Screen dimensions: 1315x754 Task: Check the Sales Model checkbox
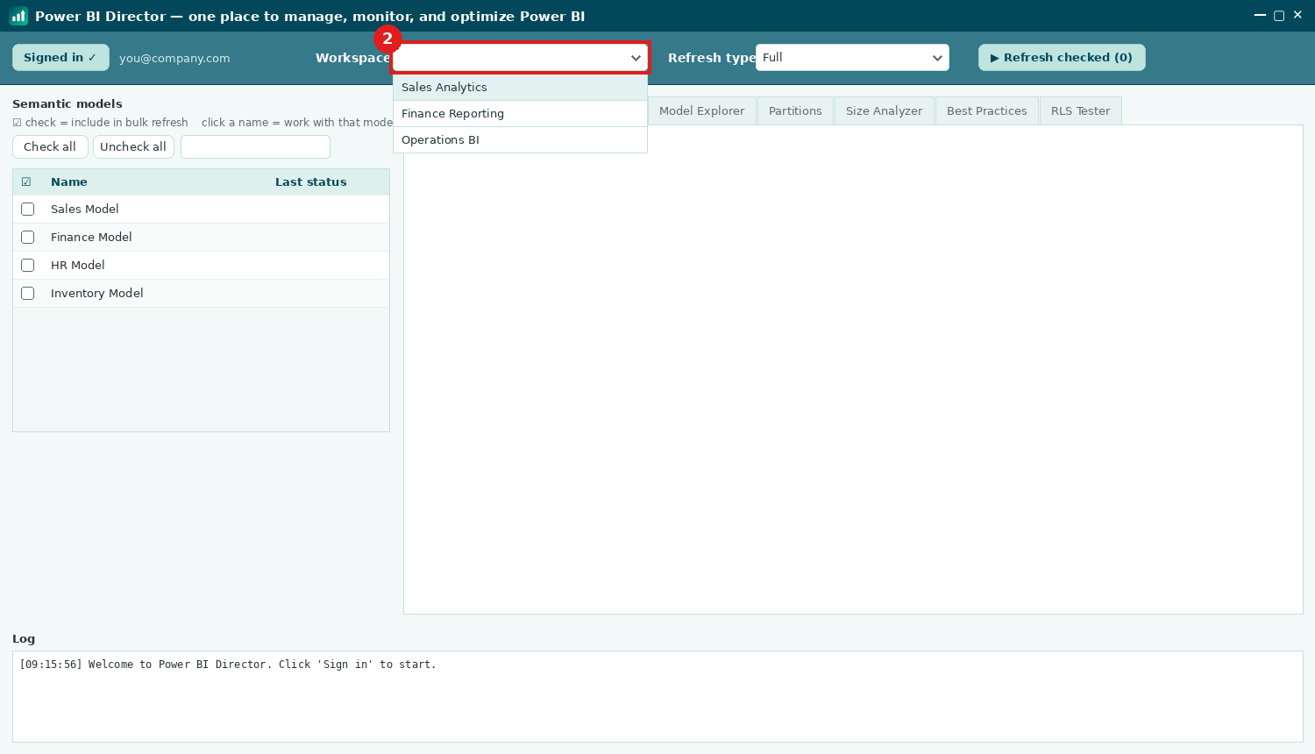pyautogui.click(x=28, y=210)
